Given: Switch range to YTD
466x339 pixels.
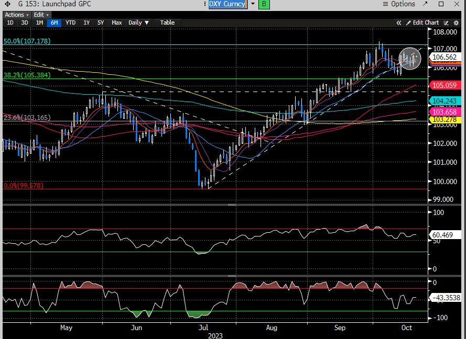Looking at the screenshot, I should pyautogui.click(x=70, y=22).
